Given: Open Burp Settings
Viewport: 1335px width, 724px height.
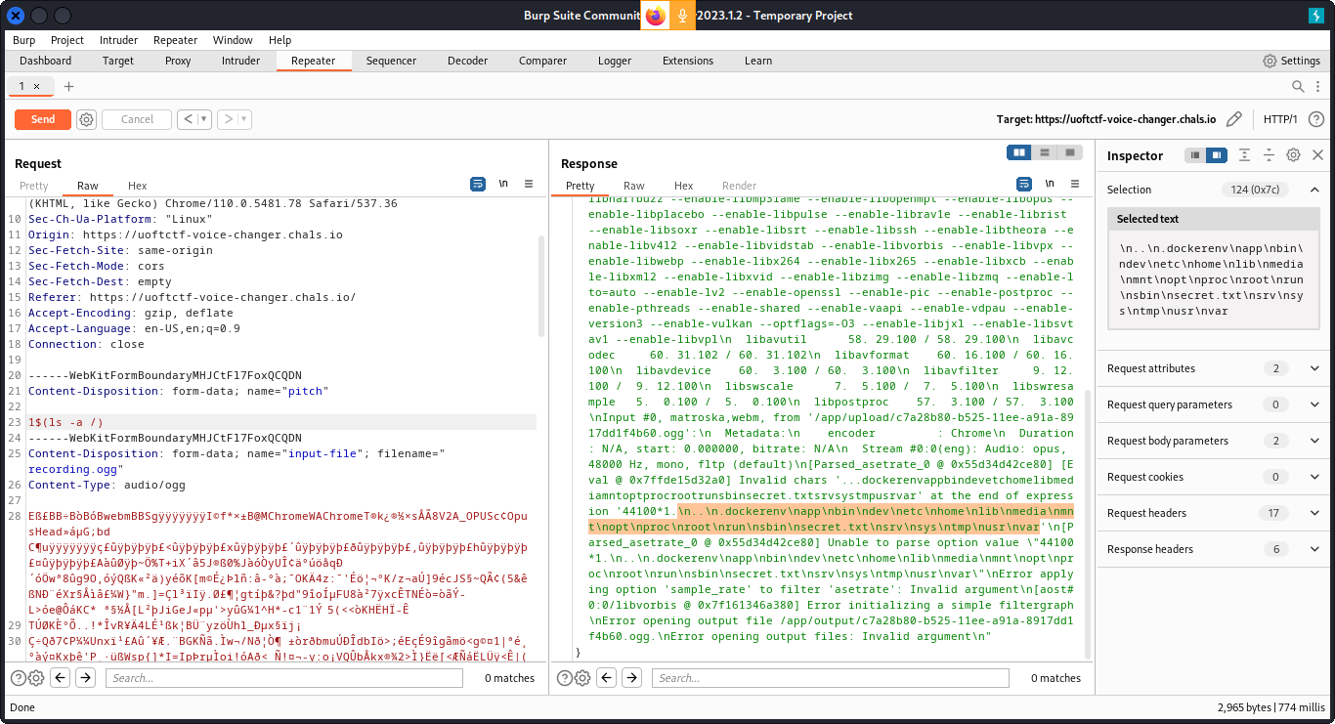Looking at the screenshot, I should coord(1291,61).
